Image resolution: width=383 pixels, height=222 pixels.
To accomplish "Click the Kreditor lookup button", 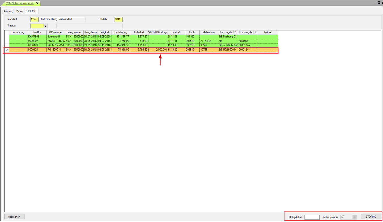I will pyautogui.click(x=46, y=26).
